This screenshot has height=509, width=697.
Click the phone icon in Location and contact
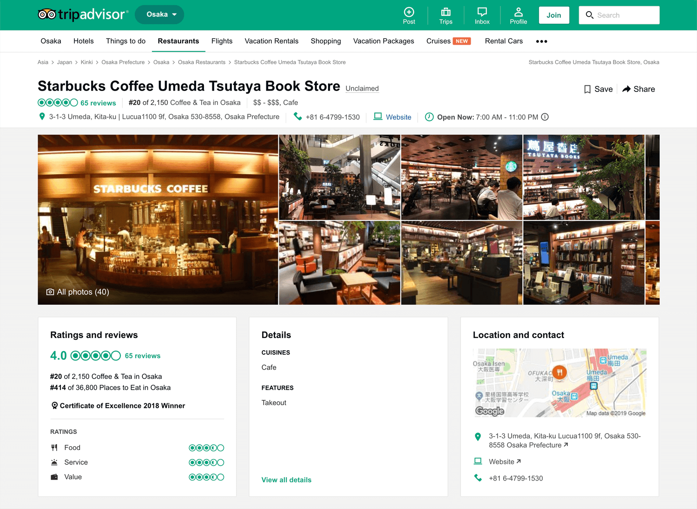click(478, 477)
